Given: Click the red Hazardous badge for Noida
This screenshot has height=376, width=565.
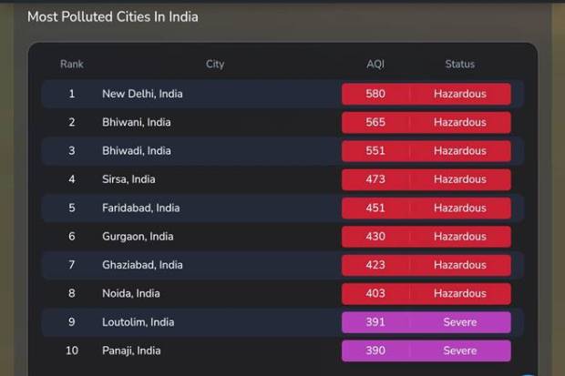Looking at the screenshot, I should click(x=459, y=293).
